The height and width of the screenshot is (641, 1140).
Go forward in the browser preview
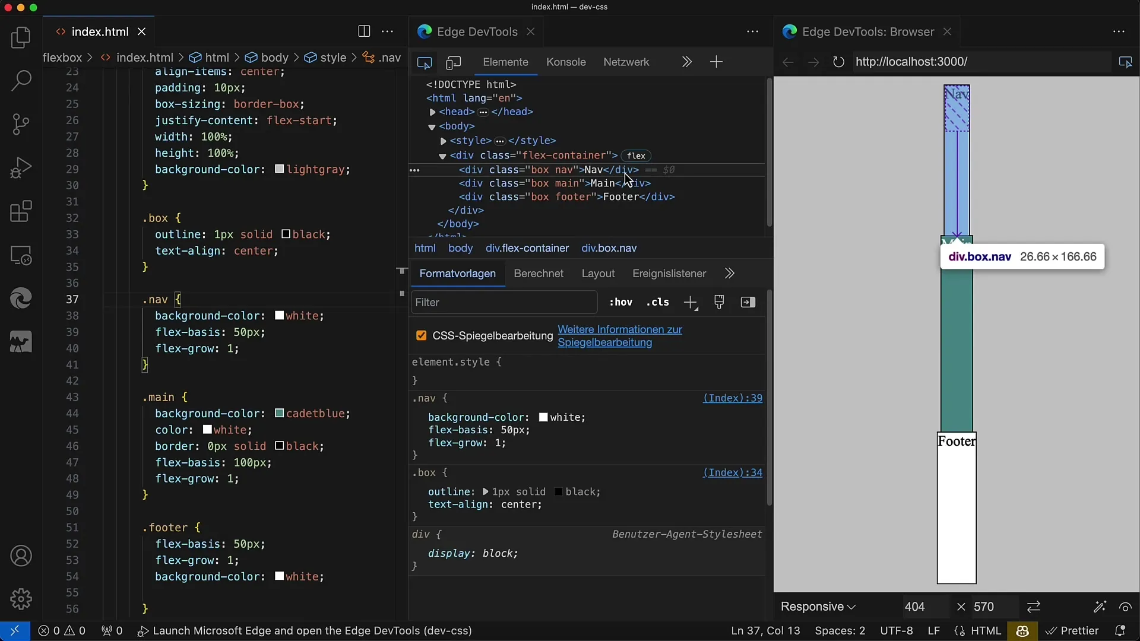pyautogui.click(x=813, y=62)
